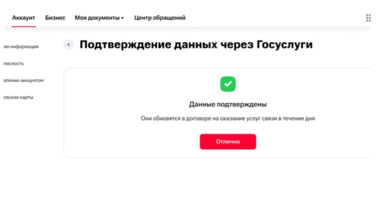Click the word Госуслуги in the page title

click(x=285, y=45)
